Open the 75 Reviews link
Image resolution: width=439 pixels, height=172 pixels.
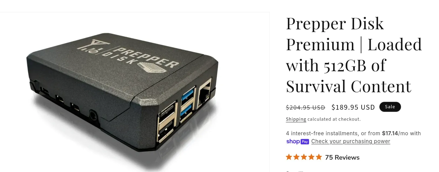pos(342,157)
